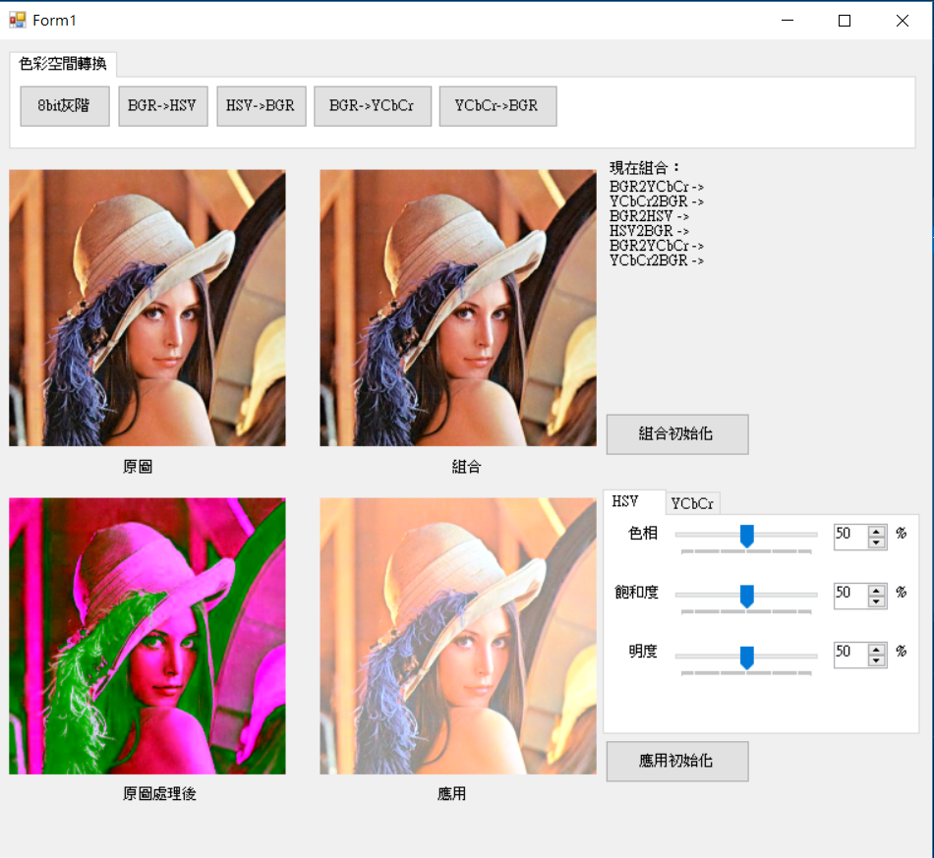Minimize the Form1 window

click(788, 21)
